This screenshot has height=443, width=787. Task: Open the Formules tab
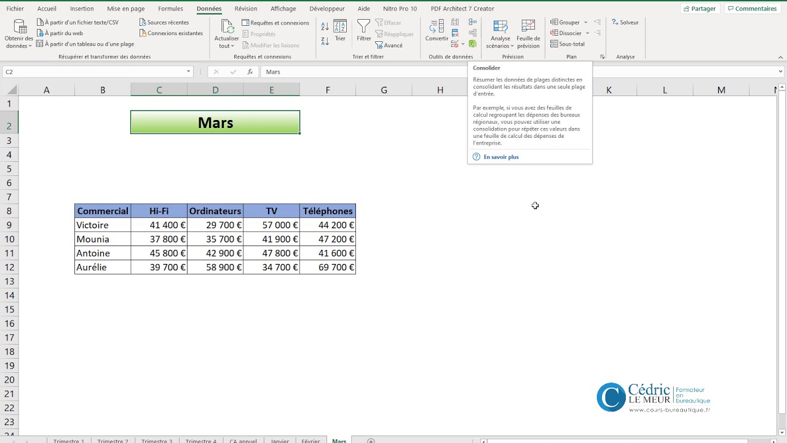tap(170, 9)
